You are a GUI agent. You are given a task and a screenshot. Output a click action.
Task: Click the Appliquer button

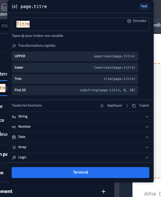pos(112,105)
